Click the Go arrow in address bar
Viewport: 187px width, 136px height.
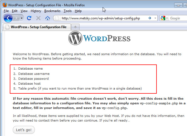click(x=150, y=18)
